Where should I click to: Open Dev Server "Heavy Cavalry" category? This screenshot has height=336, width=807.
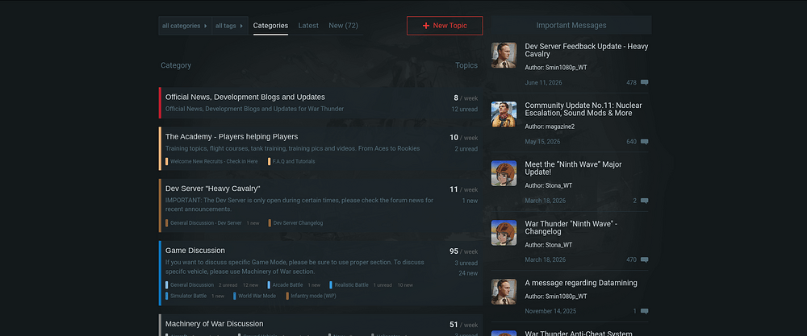tap(212, 189)
